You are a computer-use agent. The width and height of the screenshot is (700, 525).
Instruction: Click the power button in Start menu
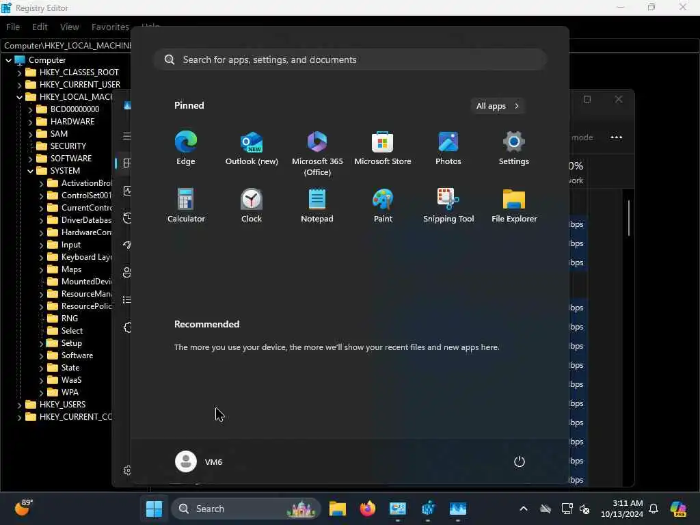(x=520, y=461)
